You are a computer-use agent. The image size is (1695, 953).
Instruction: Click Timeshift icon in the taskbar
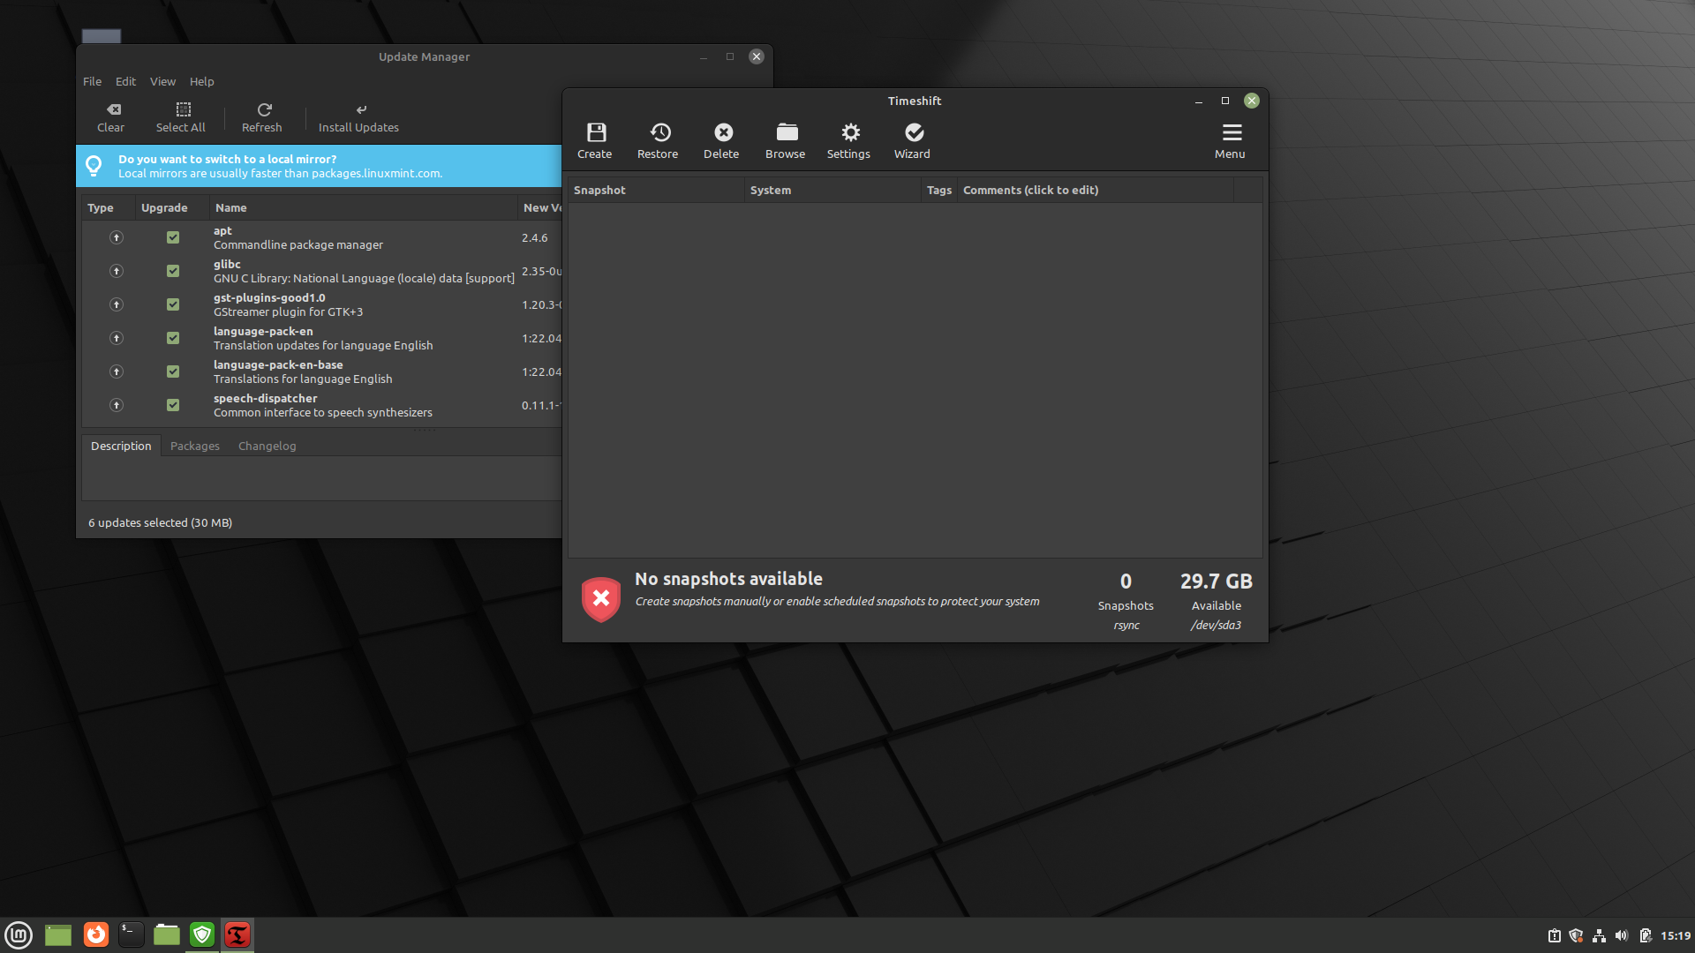tap(237, 934)
